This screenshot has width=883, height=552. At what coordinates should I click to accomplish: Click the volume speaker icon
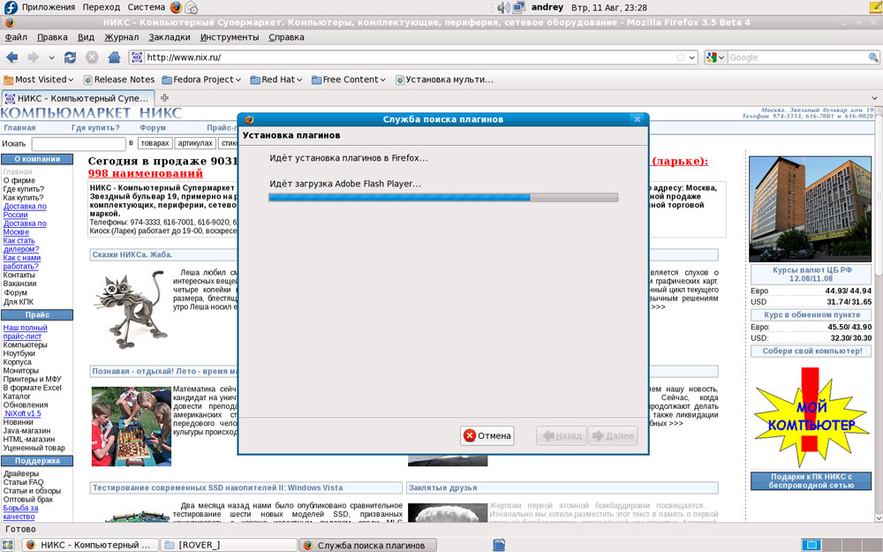503,7
